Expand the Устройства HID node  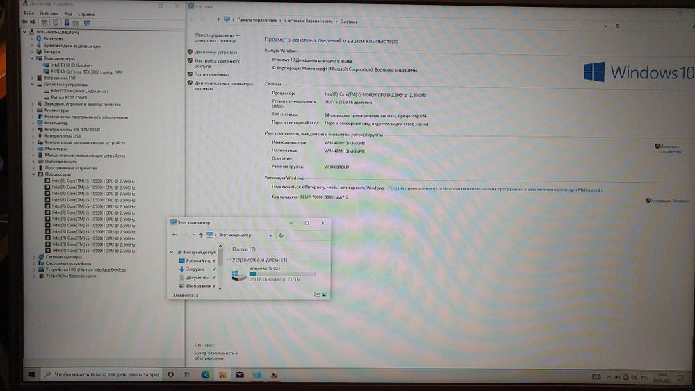pos(34,269)
